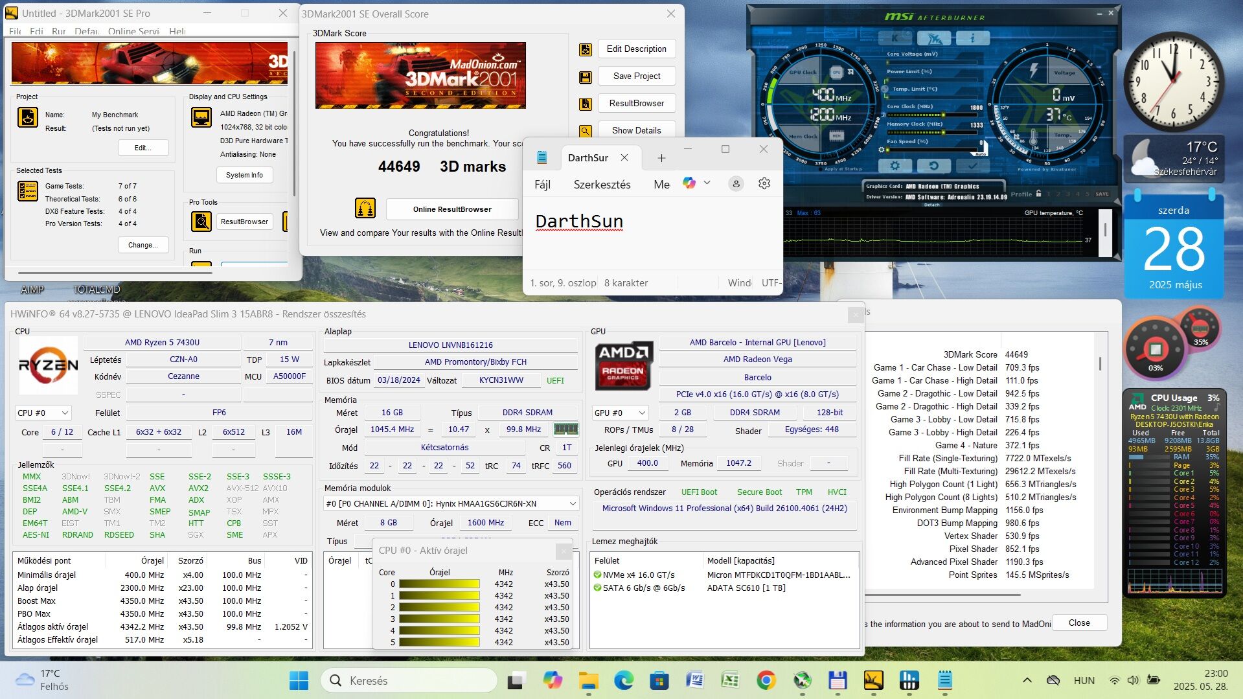The width and height of the screenshot is (1243, 699).
Task: Expand the Copilot chevron in Notepad
Action: click(707, 183)
